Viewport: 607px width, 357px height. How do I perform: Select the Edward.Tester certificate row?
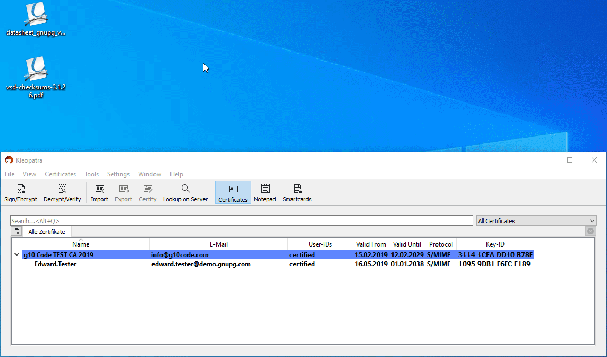[277, 264]
